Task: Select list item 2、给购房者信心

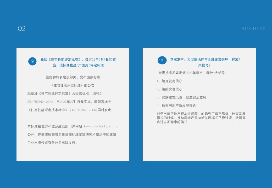Action: point(169,89)
